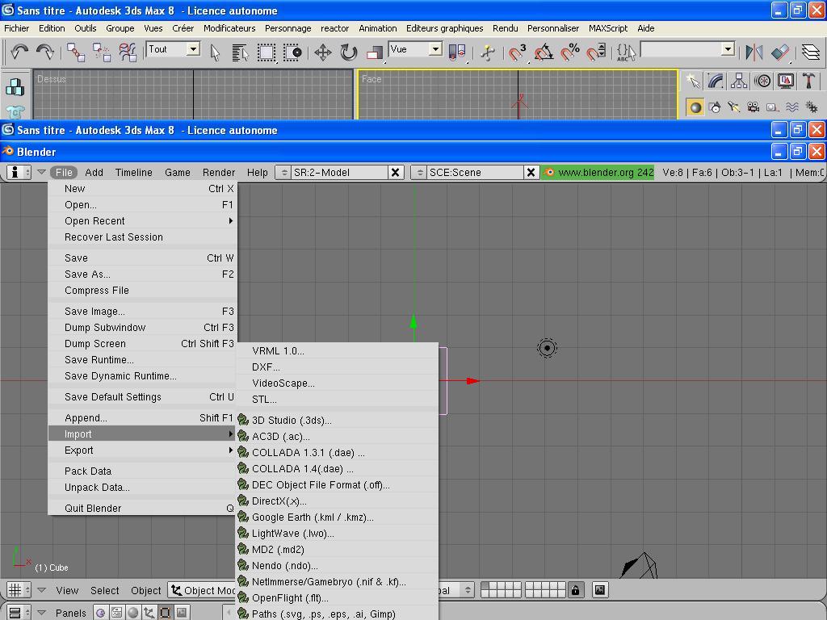827x620 pixels.
Task: Select the Unlink Selection tool in 3ds Max
Action: (x=101, y=52)
